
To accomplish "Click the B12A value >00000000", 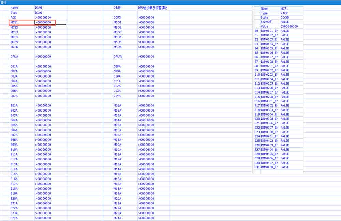I will 43,159.
